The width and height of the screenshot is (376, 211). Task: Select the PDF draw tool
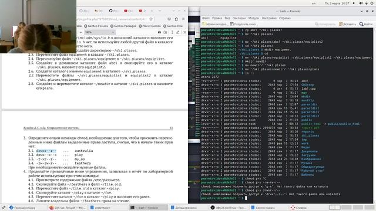[177, 32]
